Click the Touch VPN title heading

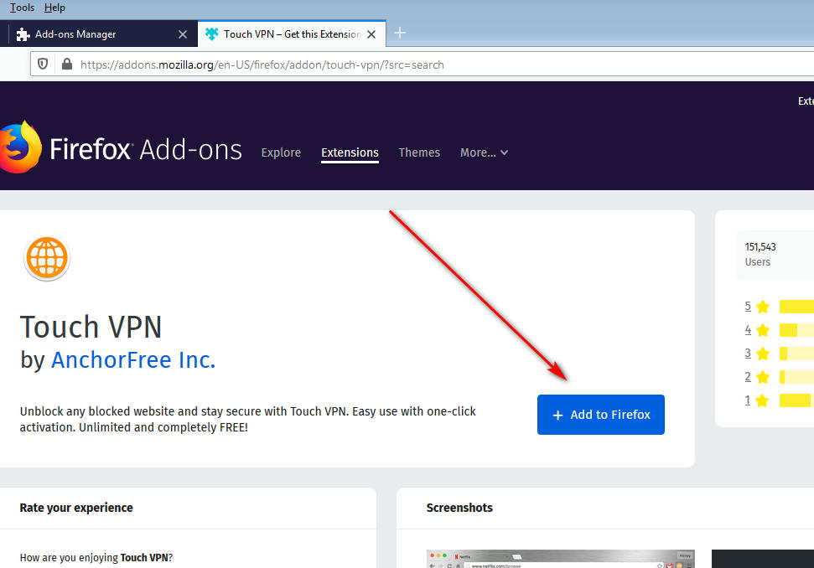91,327
